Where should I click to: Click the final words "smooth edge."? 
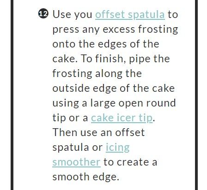pos(86,177)
